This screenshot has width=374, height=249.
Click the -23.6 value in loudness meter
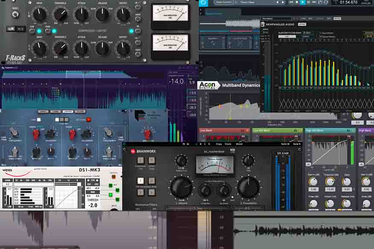pos(192,115)
